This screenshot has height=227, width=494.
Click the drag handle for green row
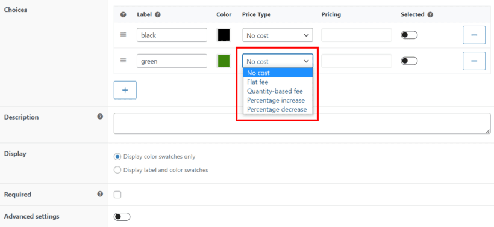tap(123, 61)
